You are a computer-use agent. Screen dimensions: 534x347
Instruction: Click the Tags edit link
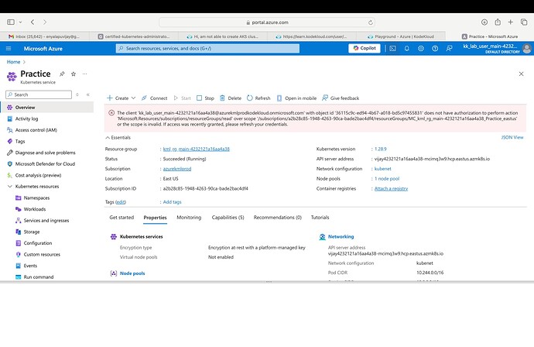point(121,202)
